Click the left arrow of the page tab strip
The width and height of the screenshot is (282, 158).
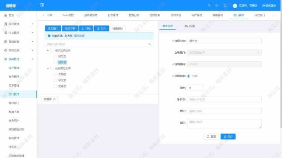[x=43, y=15]
